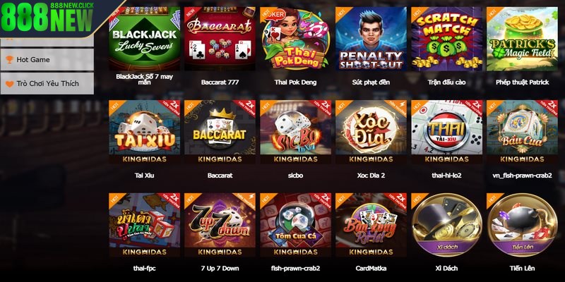Click the Thai Tài-Xỉu game tile
The width and height of the screenshot is (565, 282).
(x=447, y=132)
